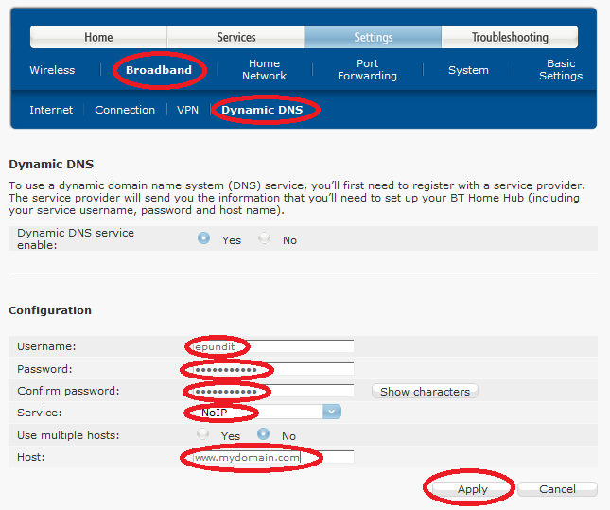Open Home Network settings
This screenshot has width=610, height=510.
[x=264, y=70]
